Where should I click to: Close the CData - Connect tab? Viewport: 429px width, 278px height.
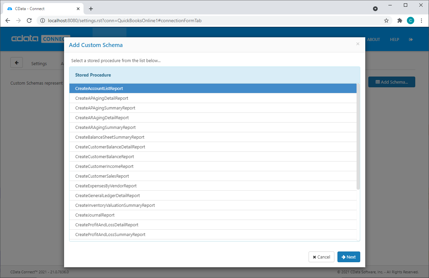tap(78, 9)
